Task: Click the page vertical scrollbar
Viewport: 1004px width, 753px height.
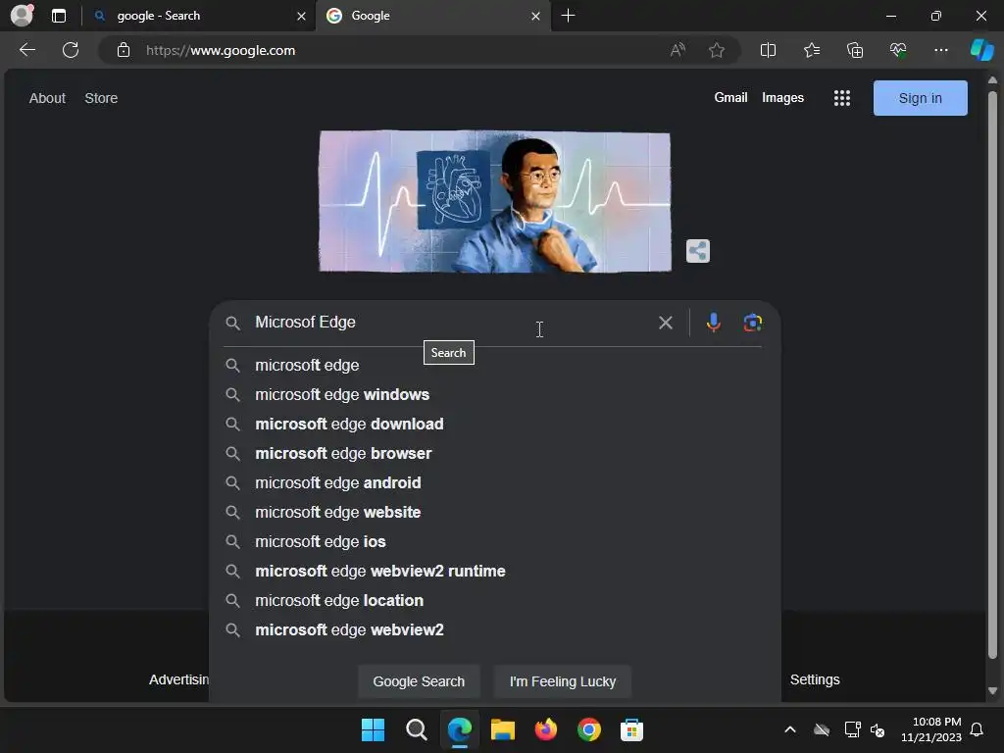Action: (x=992, y=375)
